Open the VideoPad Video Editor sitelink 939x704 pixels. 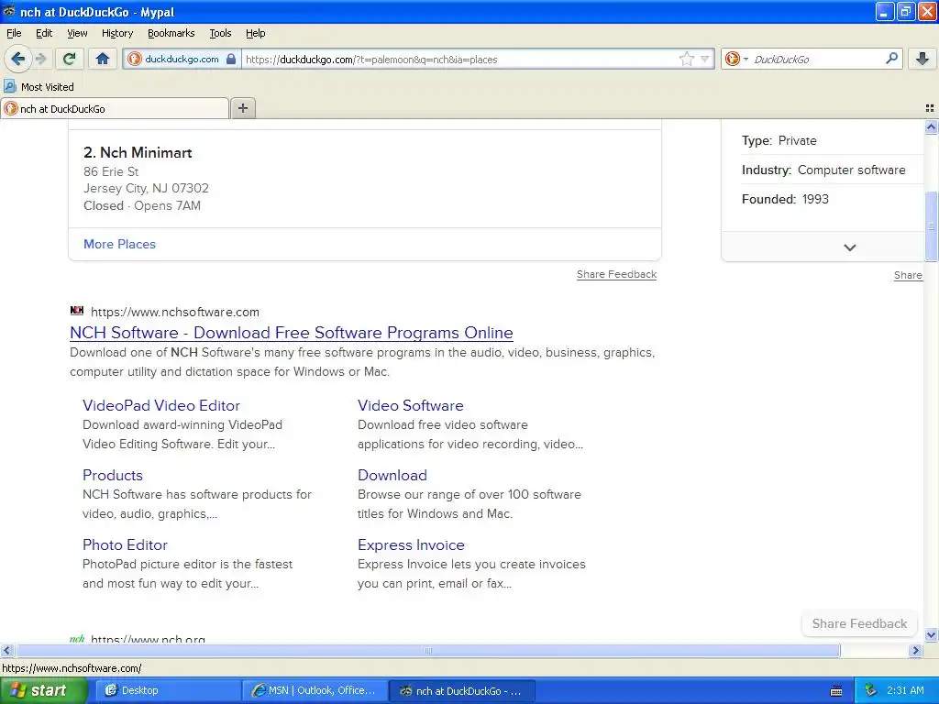pyautogui.click(x=161, y=405)
